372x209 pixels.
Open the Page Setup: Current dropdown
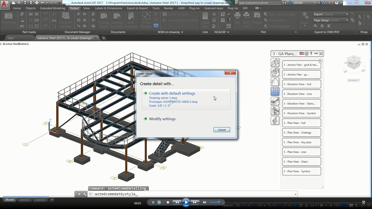pyautogui.click(x=347, y=20)
